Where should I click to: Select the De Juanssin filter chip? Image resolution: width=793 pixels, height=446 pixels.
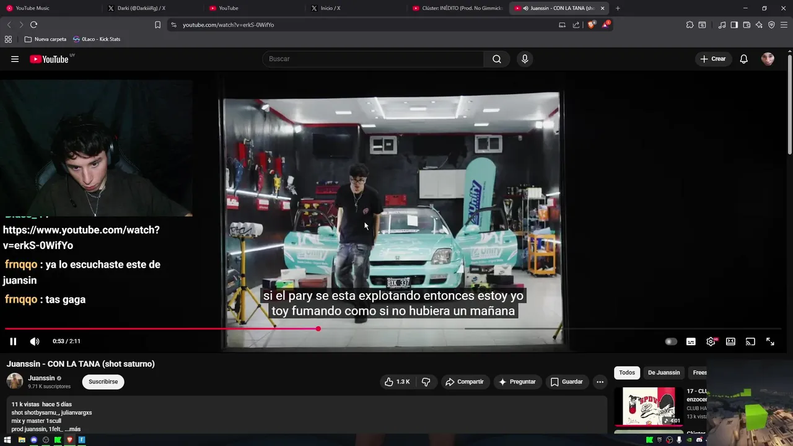(x=664, y=372)
